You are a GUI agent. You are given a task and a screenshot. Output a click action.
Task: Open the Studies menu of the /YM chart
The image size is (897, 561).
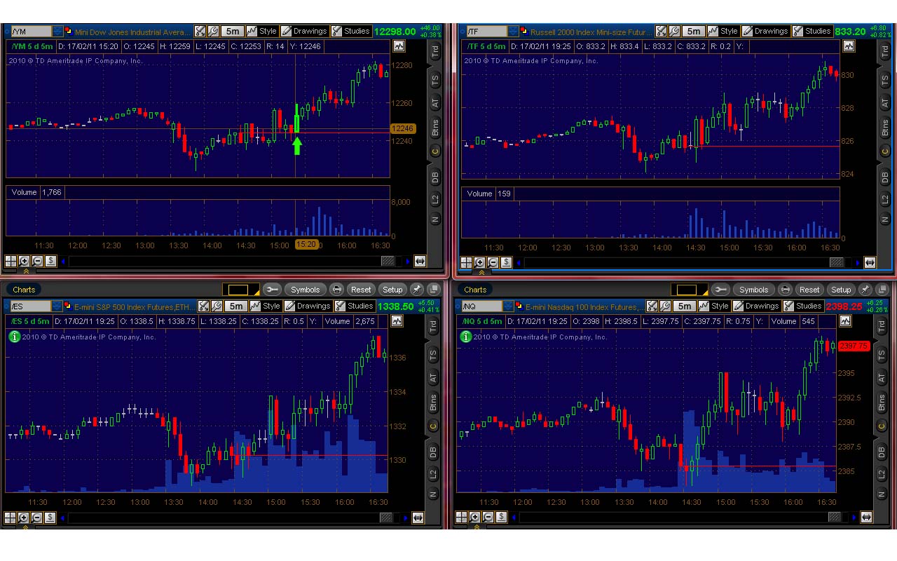coord(351,32)
